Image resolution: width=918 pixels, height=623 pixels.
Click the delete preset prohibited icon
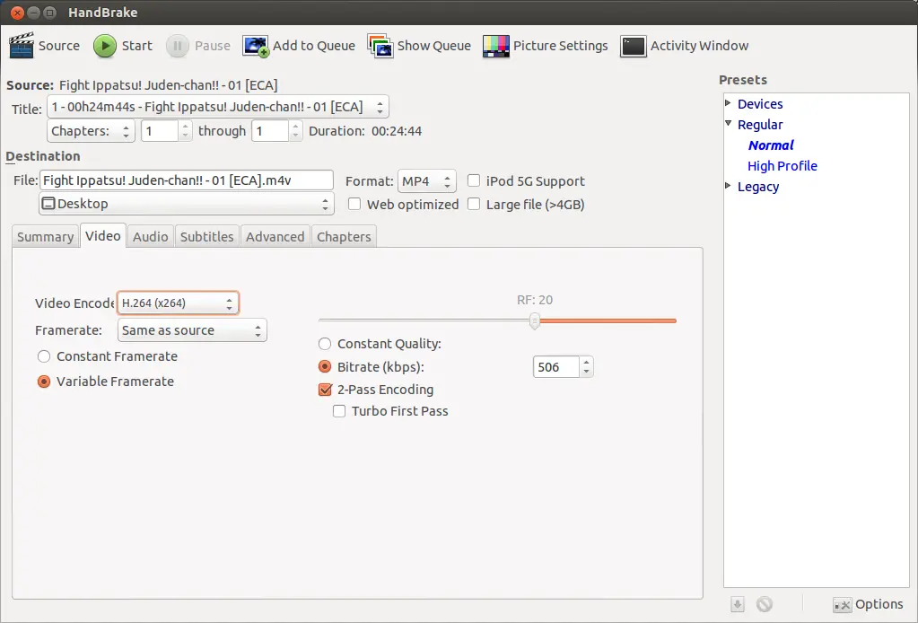pyautogui.click(x=764, y=603)
